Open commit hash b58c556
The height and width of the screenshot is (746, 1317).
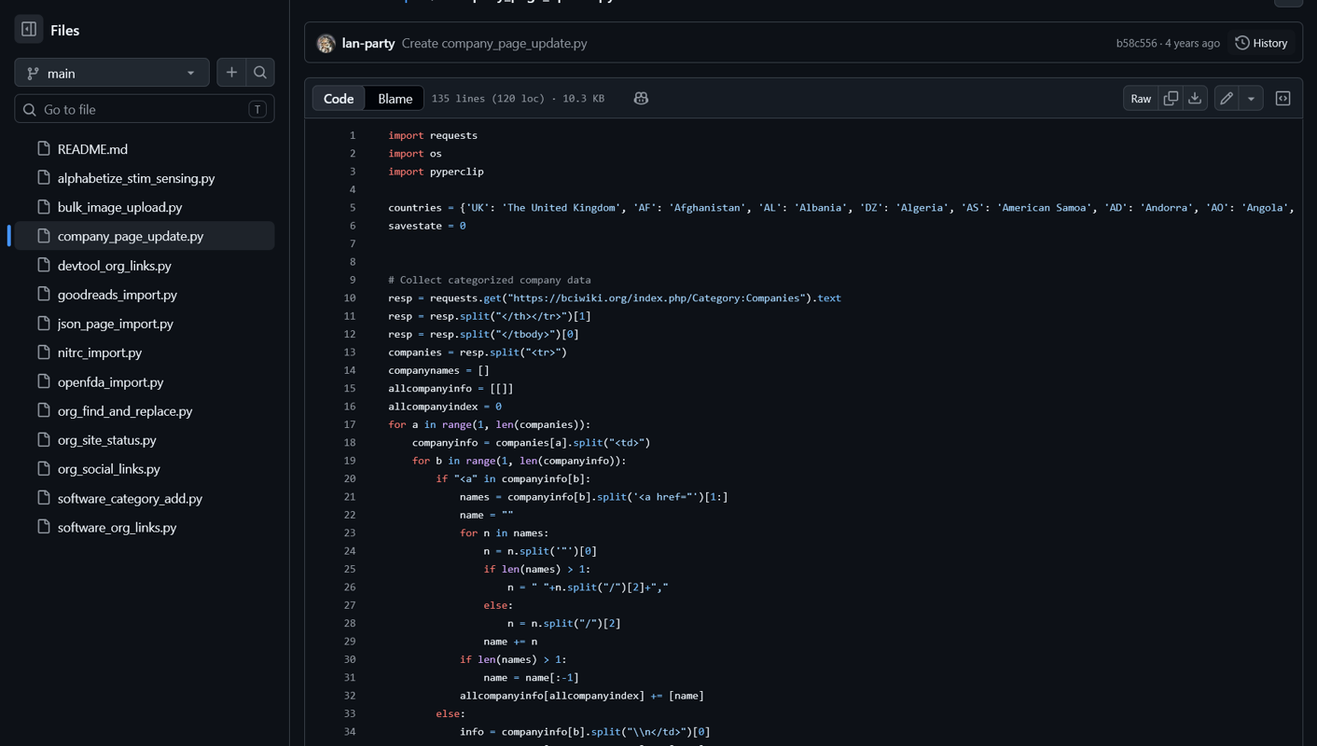[1136, 43]
